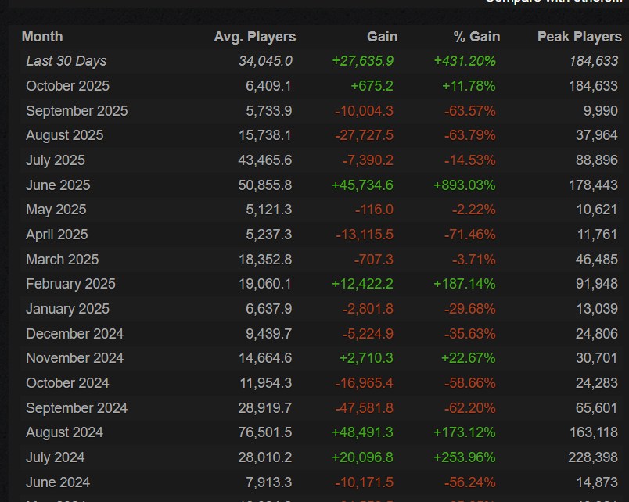This screenshot has height=502, width=629.
Task: Click average players value 34,045.0
Action: pyautogui.click(x=265, y=61)
